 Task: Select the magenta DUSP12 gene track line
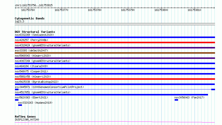115,122
